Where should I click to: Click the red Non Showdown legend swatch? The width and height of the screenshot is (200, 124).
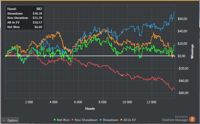coord(73,120)
